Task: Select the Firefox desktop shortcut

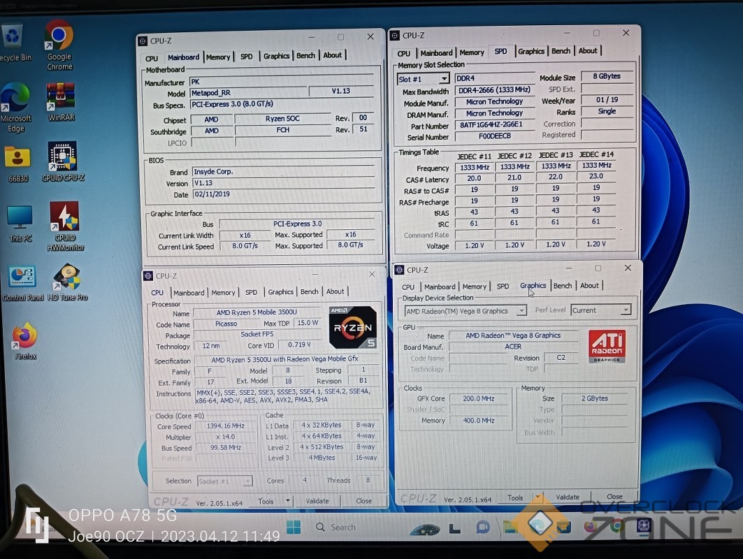Action: pos(24,341)
